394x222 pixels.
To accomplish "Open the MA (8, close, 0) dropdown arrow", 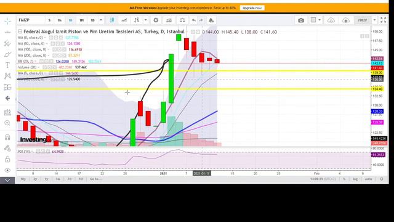I will pos(45,38).
